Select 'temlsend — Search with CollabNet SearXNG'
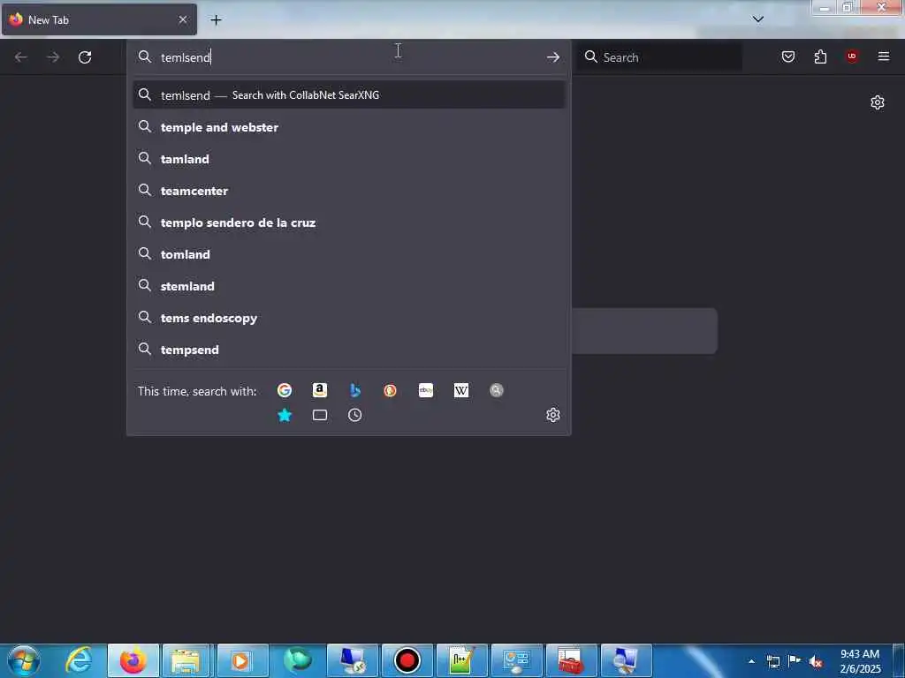 tap(348, 95)
